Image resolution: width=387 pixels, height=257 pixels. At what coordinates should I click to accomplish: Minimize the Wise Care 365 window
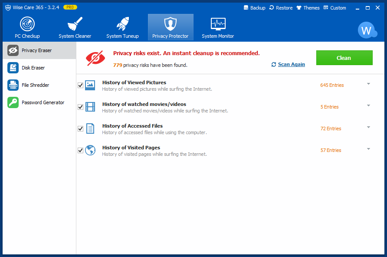pos(357,8)
